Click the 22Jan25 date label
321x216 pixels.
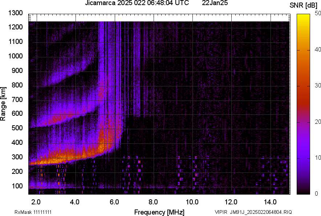(x=215, y=3)
